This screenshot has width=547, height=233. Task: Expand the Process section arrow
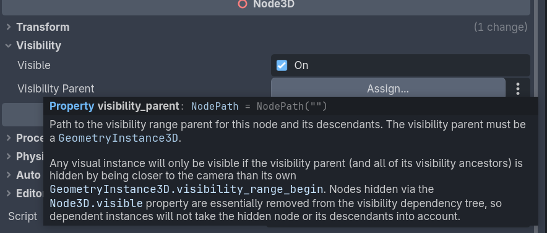tap(9, 138)
